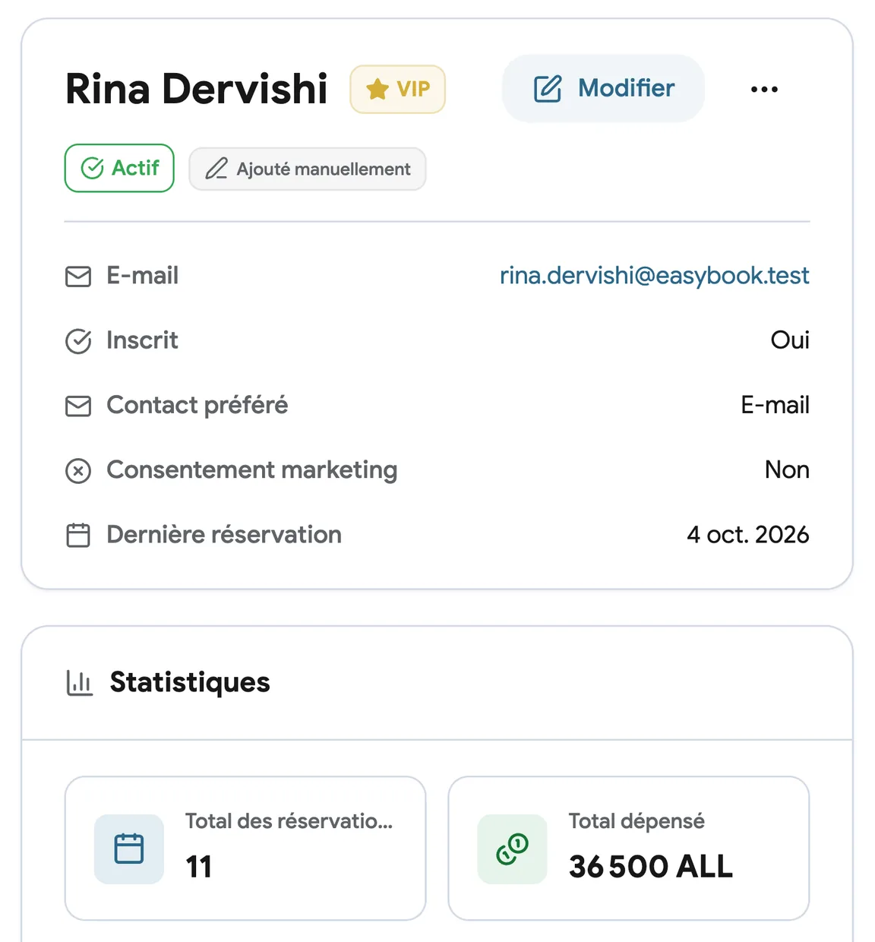This screenshot has width=875, height=942.
Task: Click the Contact préféré label
Action: pyautogui.click(x=197, y=405)
